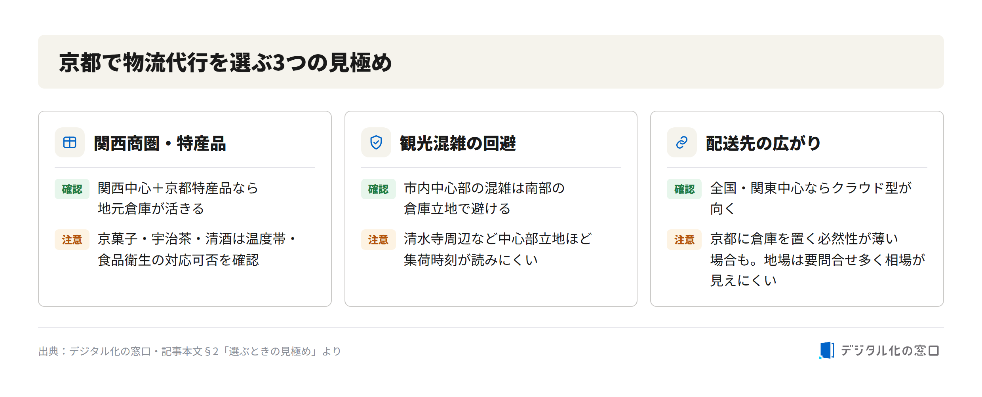The width and height of the screenshot is (982, 397).
Task: Select the green 確認 badge in 観光混雑 card
Action: tap(378, 189)
